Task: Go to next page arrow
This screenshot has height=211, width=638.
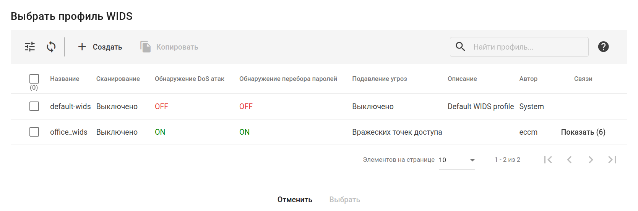Action: click(x=591, y=160)
